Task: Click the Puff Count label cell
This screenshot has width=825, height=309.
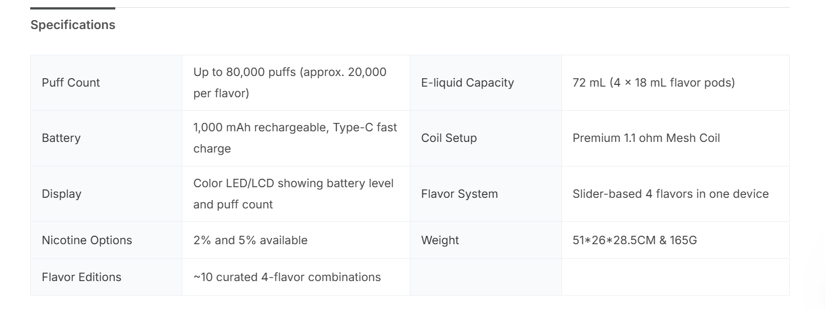Action: pyautogui.click(x=71, y=83)
